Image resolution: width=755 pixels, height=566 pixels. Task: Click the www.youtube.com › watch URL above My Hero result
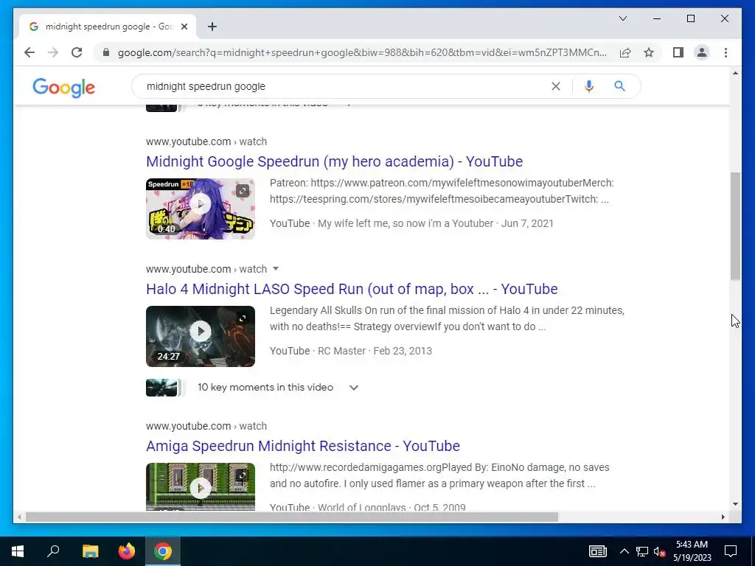(x=206, y=141)
